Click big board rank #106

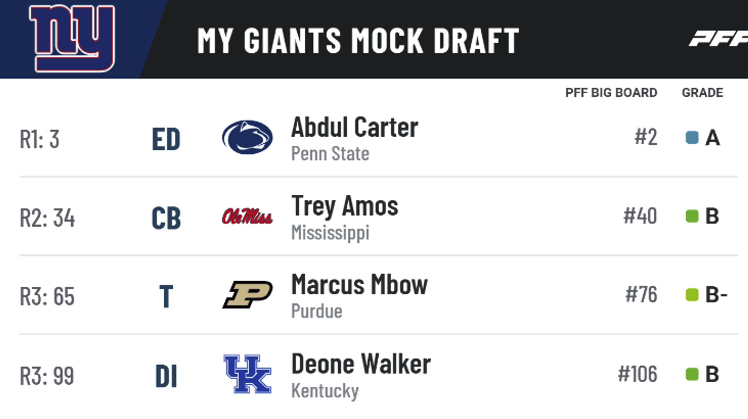[637, 374]
